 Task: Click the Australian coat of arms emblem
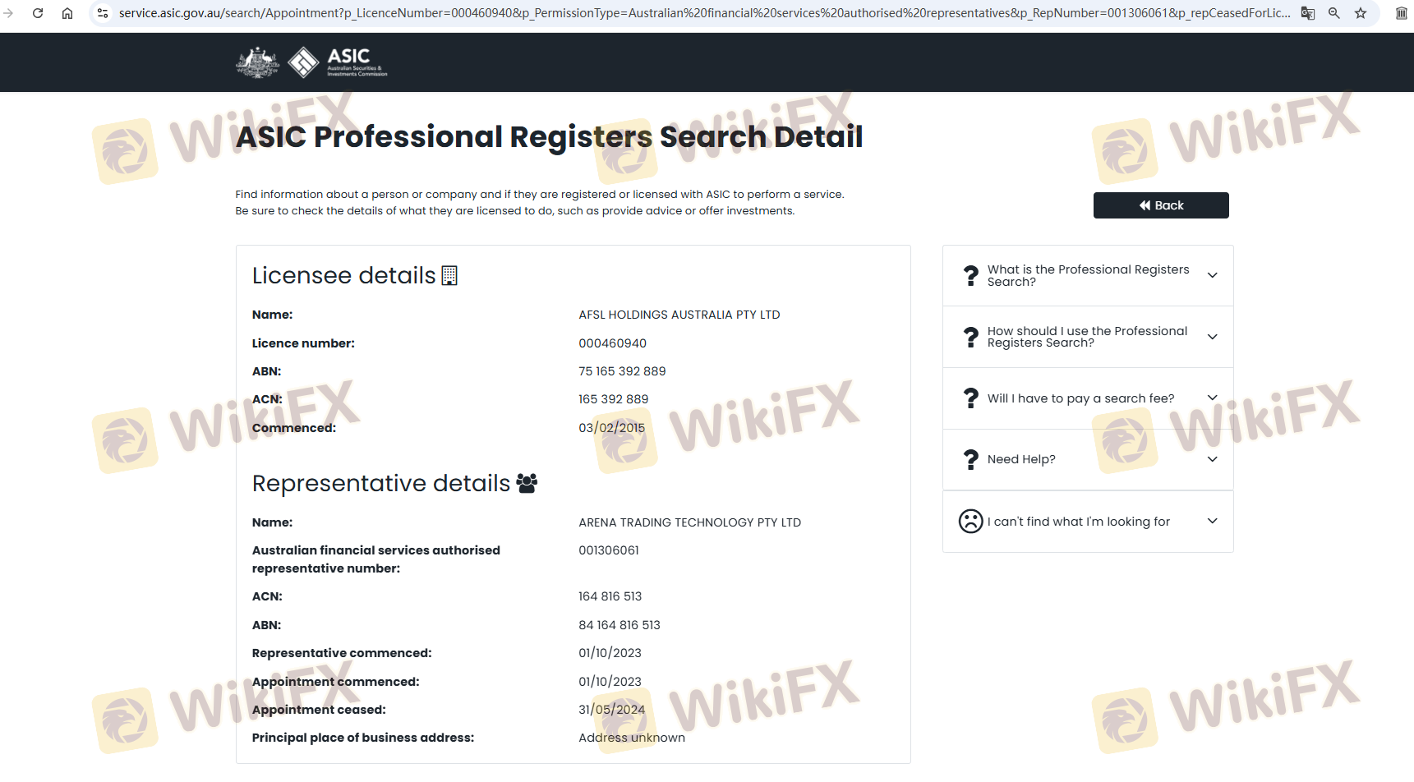coord(257,62)
